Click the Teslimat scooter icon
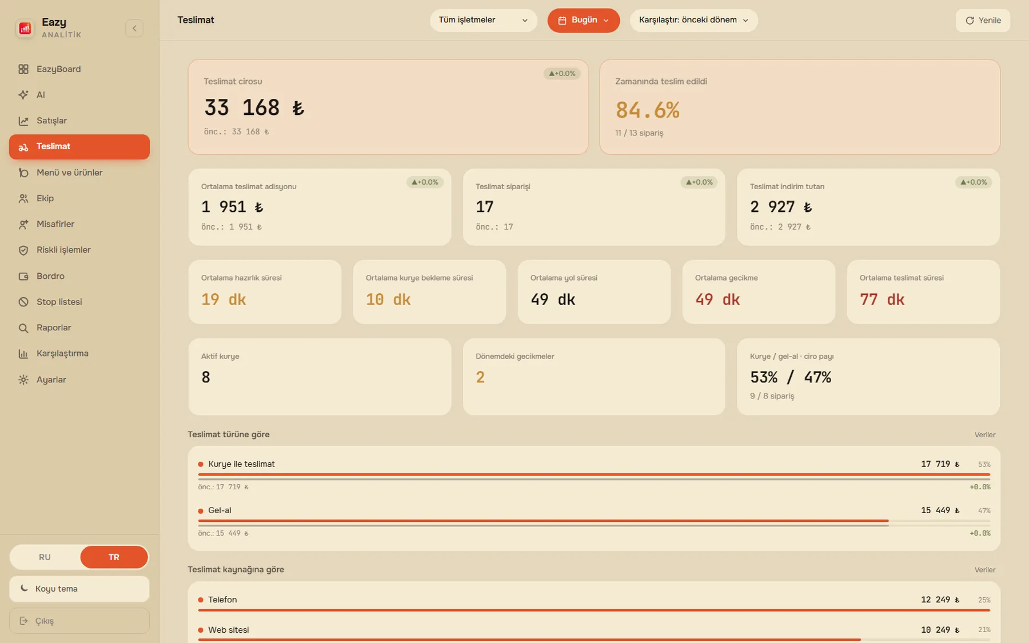This screenshot has height=643, width=1029. point(23,147)
